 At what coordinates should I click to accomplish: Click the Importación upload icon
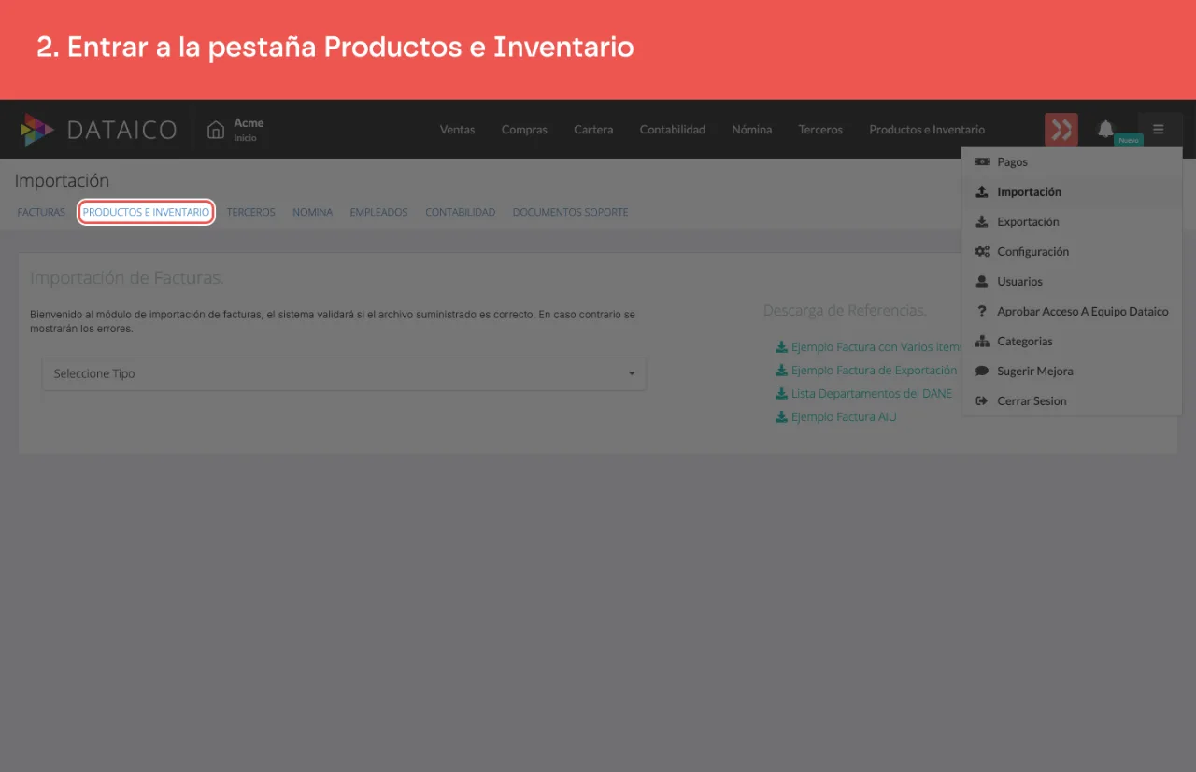[x=982, y=191]
